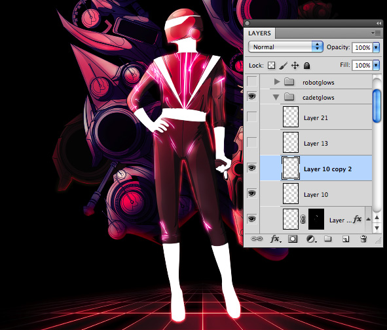Click the round close button of Layers panel
The width and height of the screenshot is (387, 330).
coord(248,24)
